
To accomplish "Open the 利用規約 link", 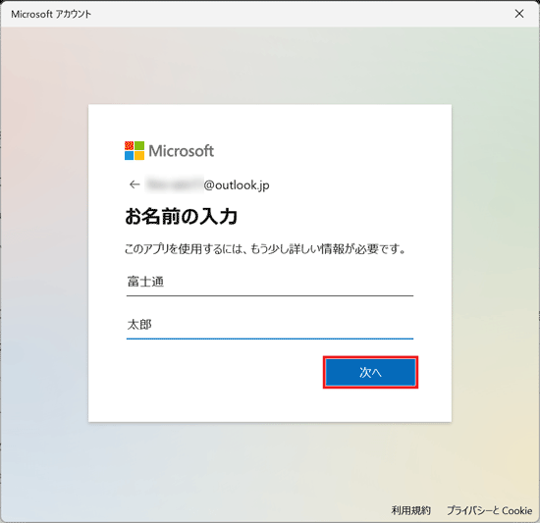I will click(x=410, y=510).
